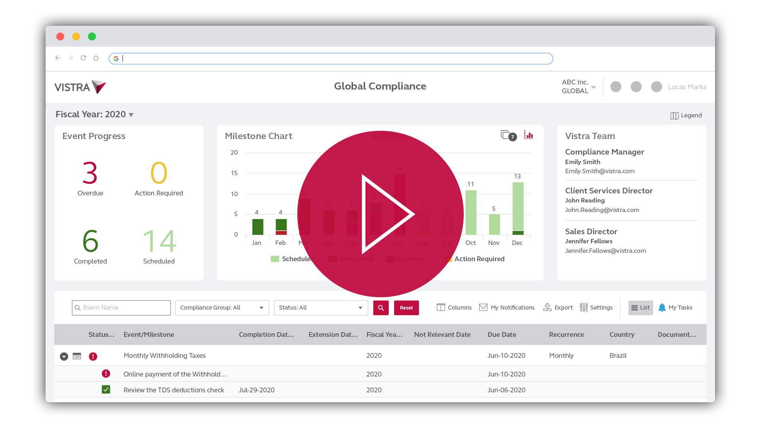Viewport: 761px width, 428px height.
Task: Open the Status: All dropdown
Action: coord(321,308)
